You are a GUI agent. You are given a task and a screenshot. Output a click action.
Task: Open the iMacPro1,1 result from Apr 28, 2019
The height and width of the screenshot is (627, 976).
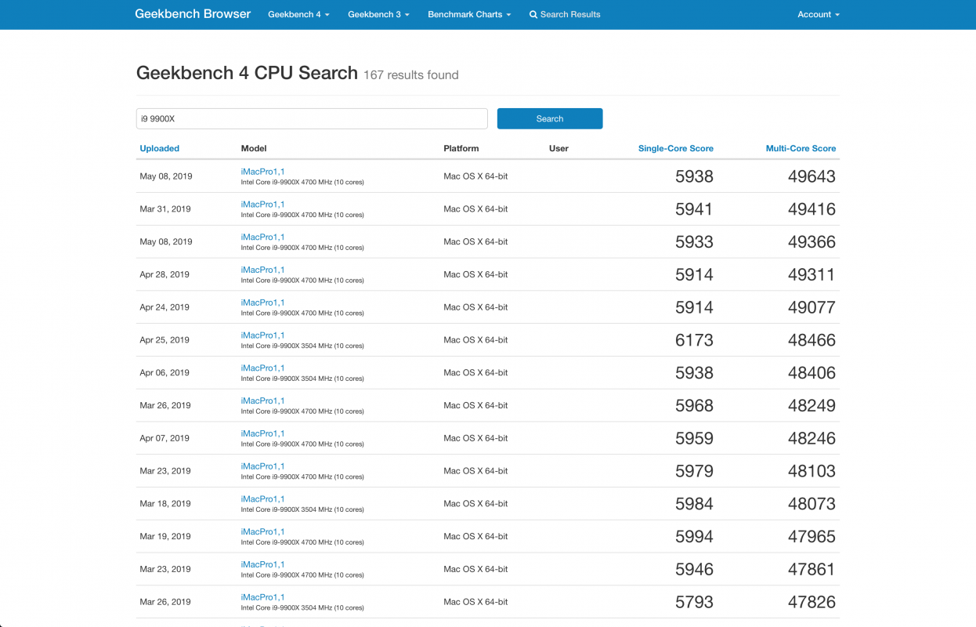click(262, 270)
